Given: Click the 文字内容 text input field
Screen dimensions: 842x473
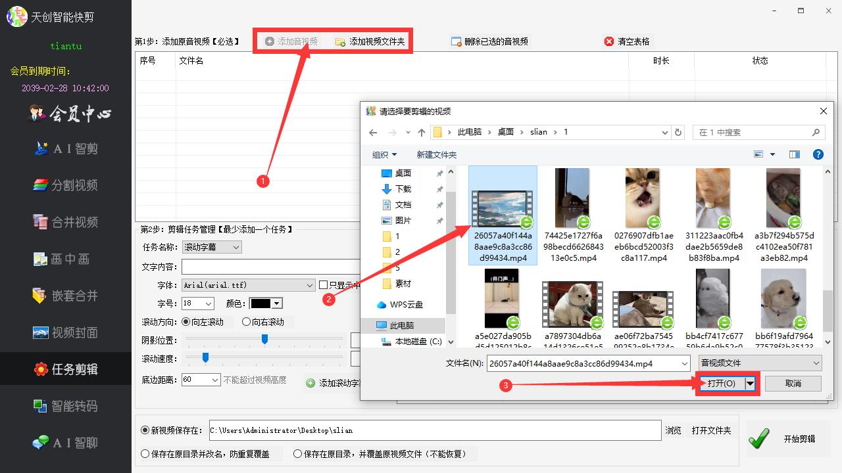Looking at the screenshot, I should click(270, 267).
